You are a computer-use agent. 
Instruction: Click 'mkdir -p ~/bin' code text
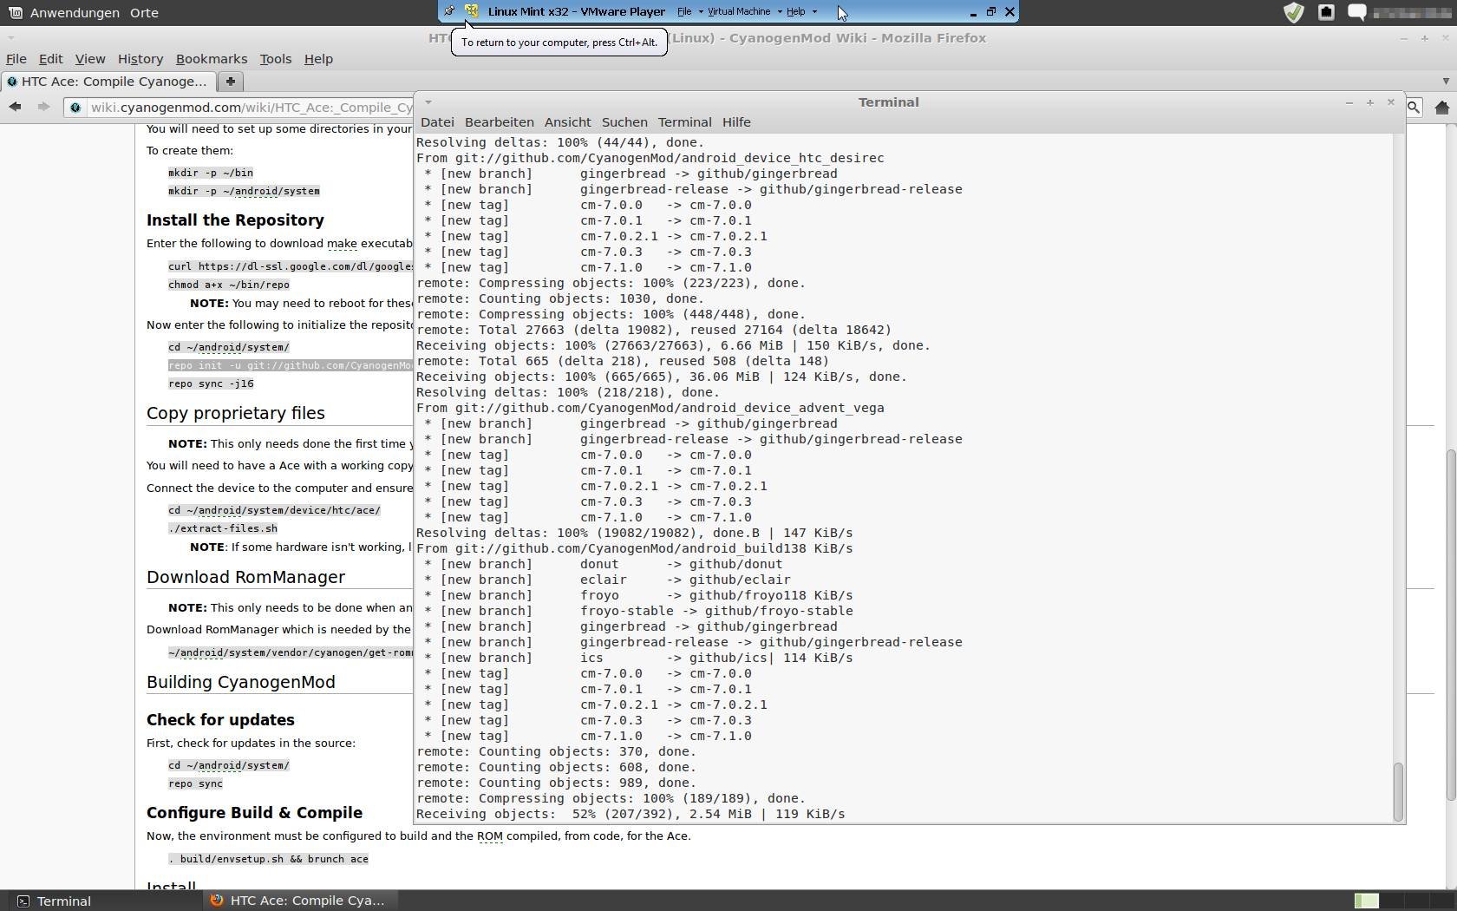point(211,173)
